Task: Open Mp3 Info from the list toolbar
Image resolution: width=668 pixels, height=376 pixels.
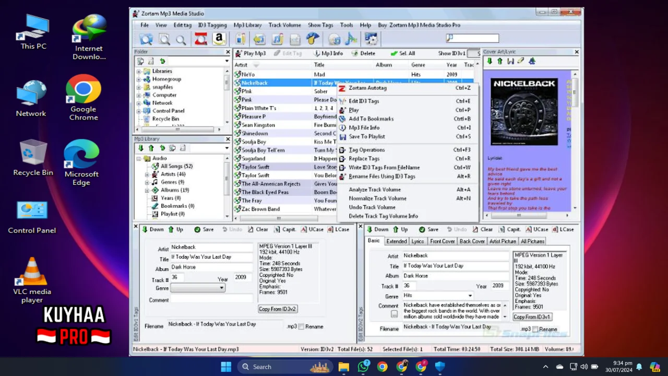Action: tap(328, 53)
